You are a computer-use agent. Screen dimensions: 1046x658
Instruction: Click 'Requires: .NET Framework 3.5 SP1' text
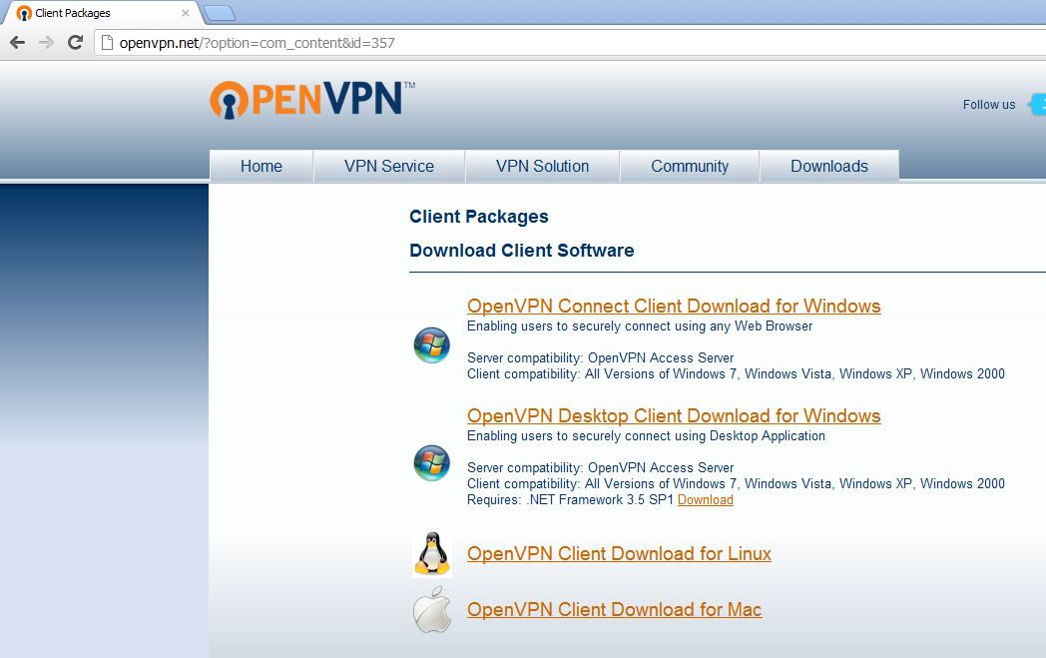(x=570, y=500)
